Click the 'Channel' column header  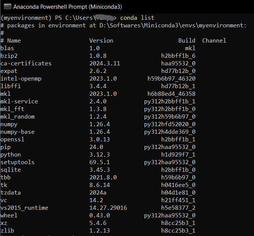(x=214, y=41)
